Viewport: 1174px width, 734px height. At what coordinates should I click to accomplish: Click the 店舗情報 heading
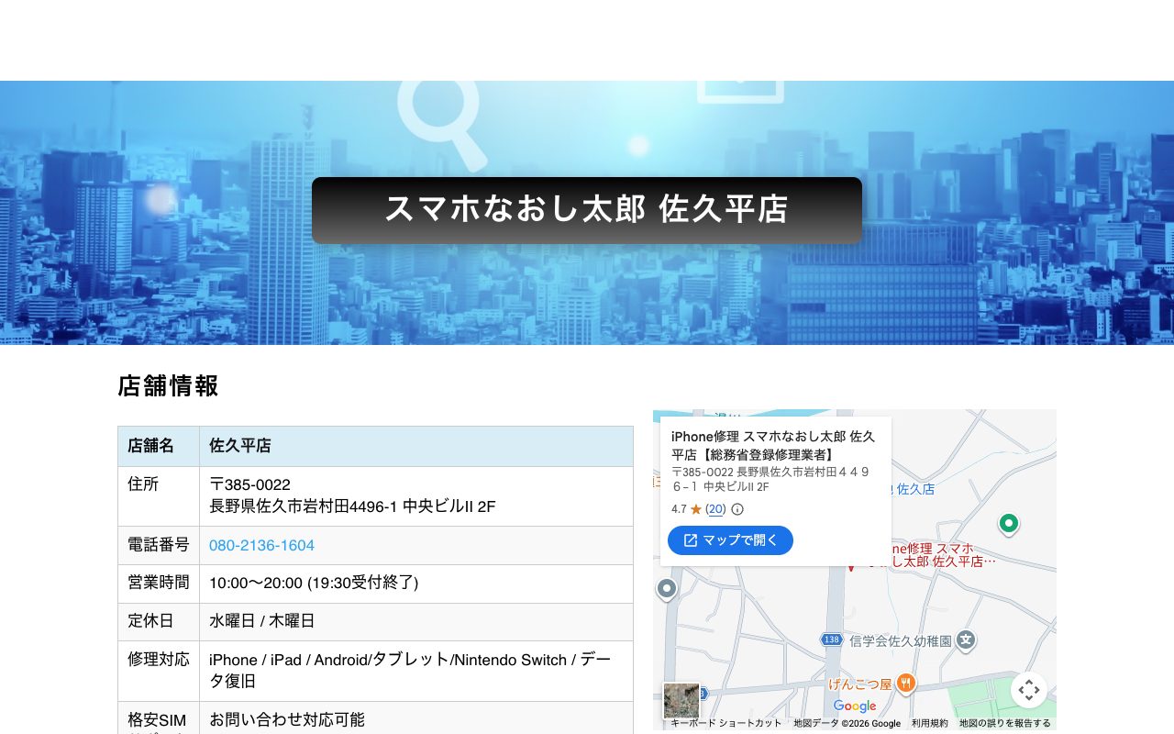(169, 385)
